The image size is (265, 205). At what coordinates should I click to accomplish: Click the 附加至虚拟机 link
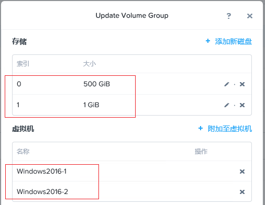click(x=230, y=129)
